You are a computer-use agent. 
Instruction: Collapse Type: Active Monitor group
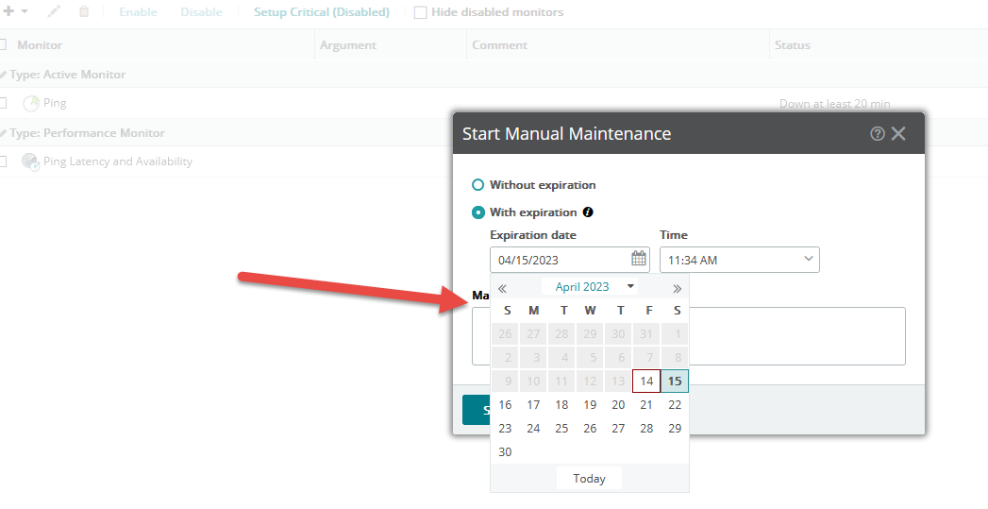(3, 75)
